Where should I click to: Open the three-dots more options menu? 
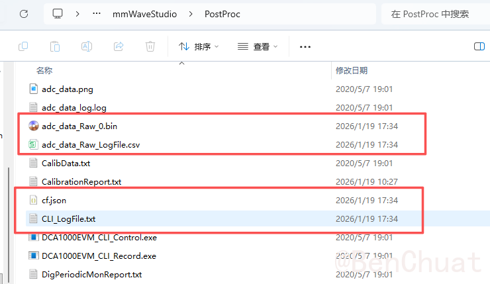point(305,46)
